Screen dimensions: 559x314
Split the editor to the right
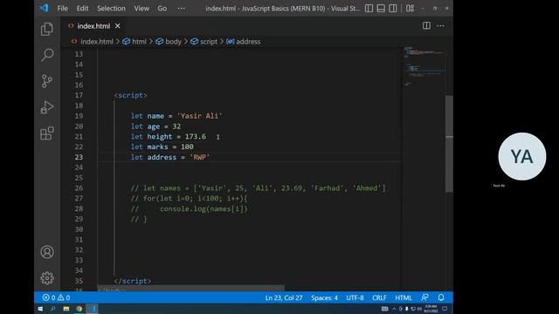pyautogui.click(x=426, y=25)
